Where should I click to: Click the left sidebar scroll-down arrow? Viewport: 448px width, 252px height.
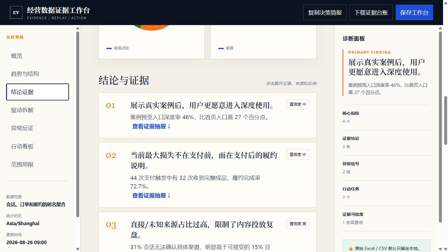pos(78,249)
